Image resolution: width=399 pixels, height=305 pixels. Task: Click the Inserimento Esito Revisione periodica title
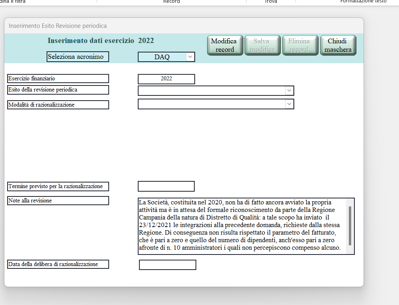point(58,26)
